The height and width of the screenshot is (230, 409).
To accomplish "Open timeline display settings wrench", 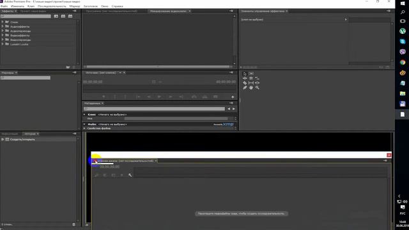I will (130, 175).
